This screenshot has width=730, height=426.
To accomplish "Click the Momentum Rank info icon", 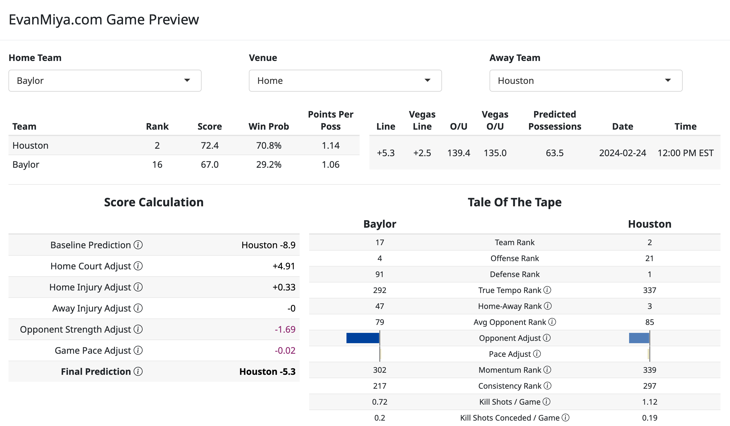I will click(x=547, y=370).
